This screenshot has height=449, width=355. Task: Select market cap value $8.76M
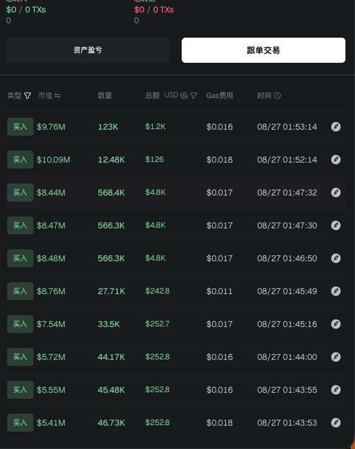51,292
